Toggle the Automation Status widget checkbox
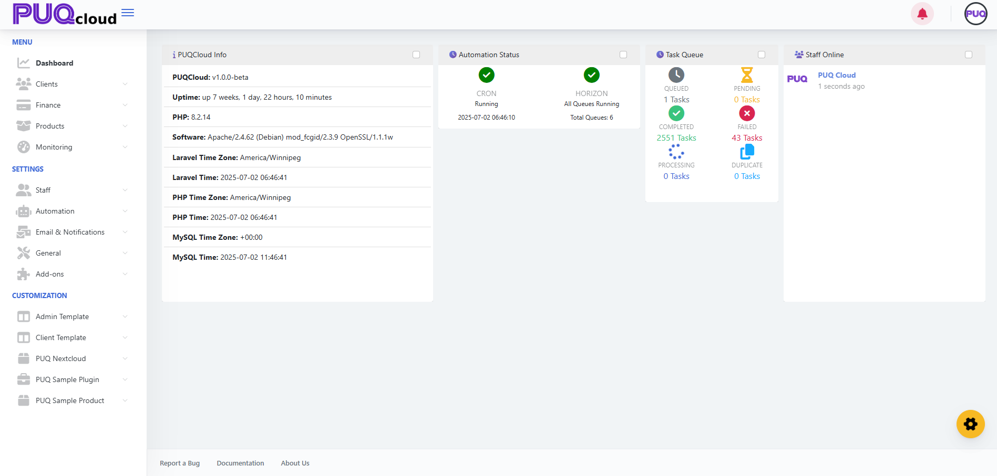Screen dimensions: 997x476 623,55
